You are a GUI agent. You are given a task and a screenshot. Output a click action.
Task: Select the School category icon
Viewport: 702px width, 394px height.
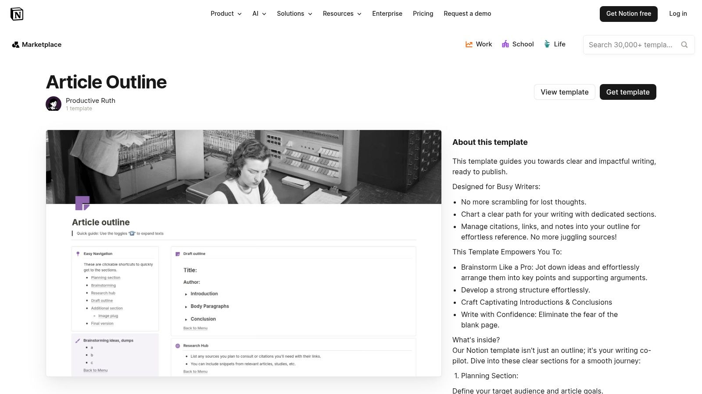click(x=505, y=44)
